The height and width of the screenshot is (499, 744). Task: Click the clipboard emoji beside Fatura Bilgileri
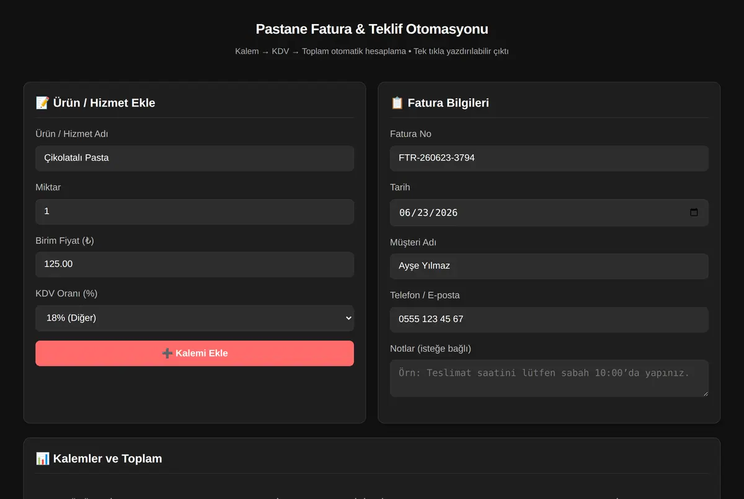coord(397,103)
